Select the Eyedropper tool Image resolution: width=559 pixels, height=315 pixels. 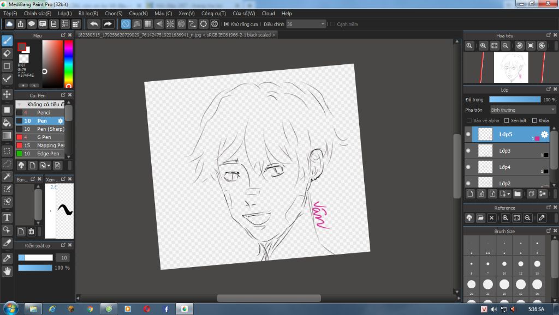point(7,258)
